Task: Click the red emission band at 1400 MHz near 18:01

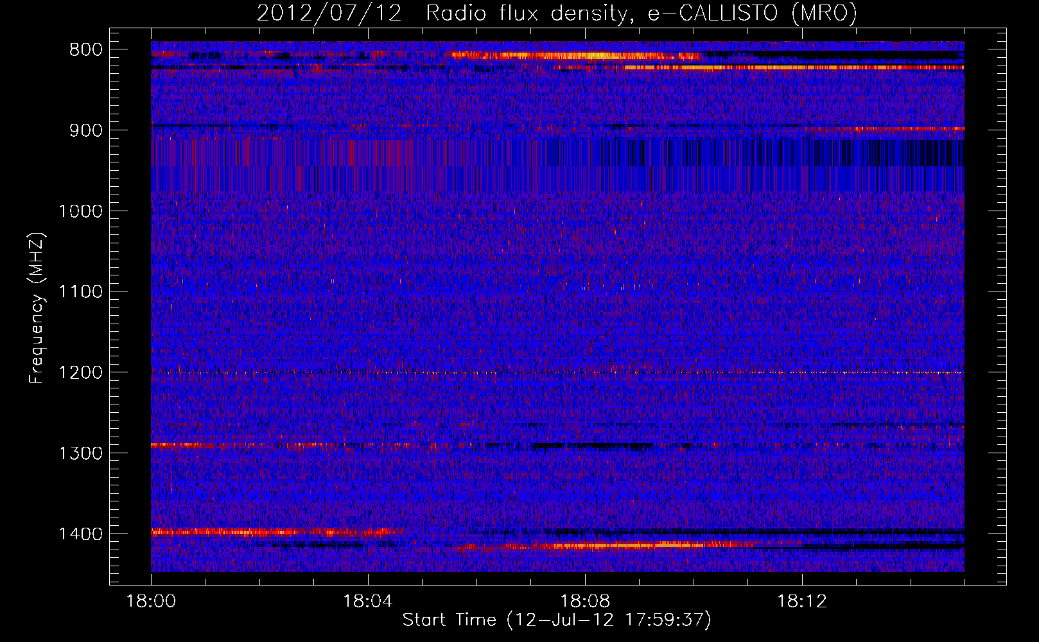Action: coord(273,532)
